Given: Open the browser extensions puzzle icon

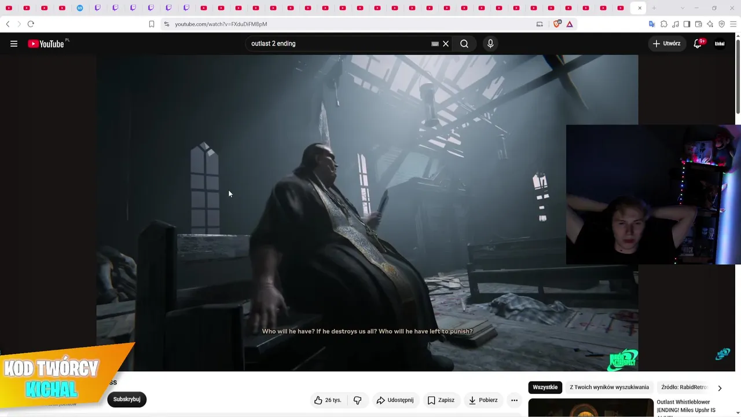Looking at the screenshot, I should (664, 24).
